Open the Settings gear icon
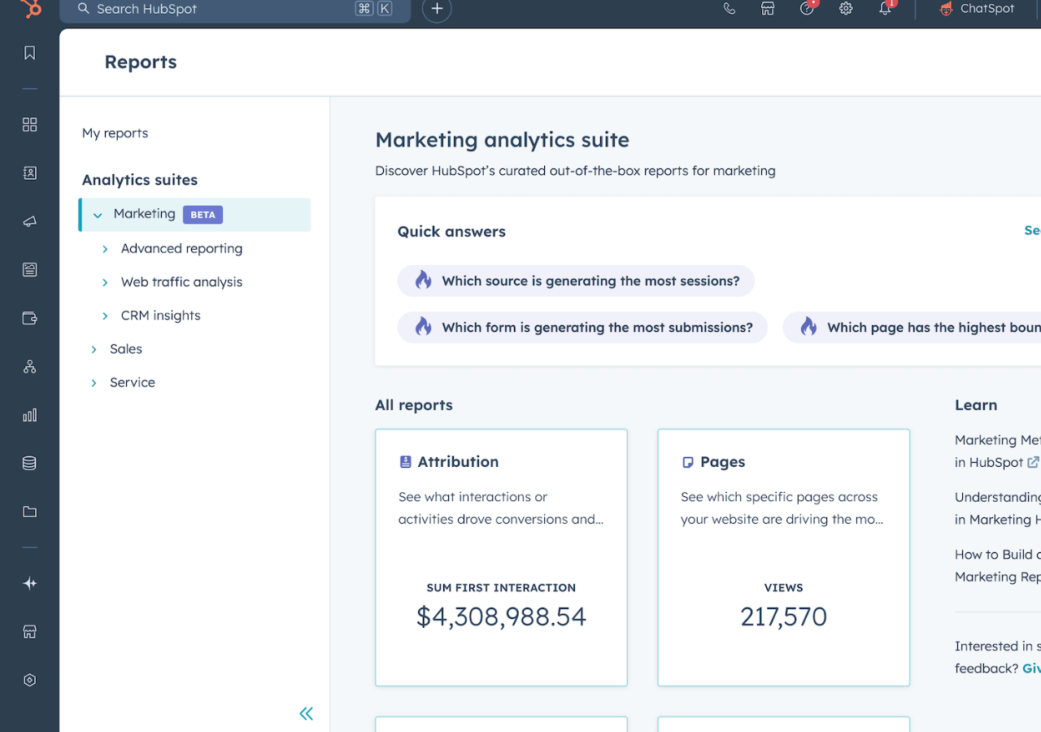This screenshot has height=732, width=1041. (846, 9)
